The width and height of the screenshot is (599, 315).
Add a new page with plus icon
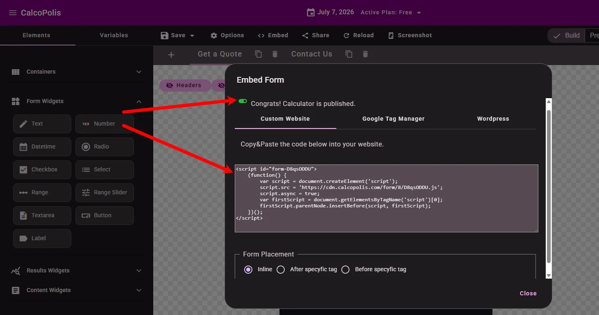(171, 55)
